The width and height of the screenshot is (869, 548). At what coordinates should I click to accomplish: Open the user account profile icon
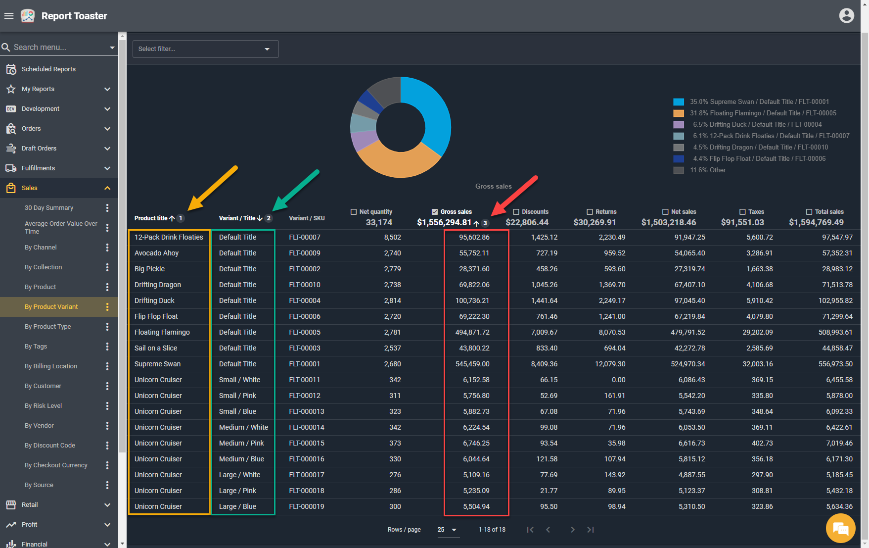pos(846,16)
